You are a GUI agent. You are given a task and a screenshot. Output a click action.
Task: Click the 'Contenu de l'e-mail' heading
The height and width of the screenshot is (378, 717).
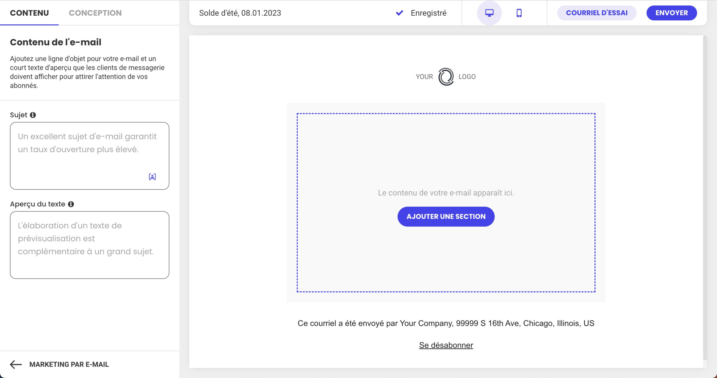click(x=56, y=42)
